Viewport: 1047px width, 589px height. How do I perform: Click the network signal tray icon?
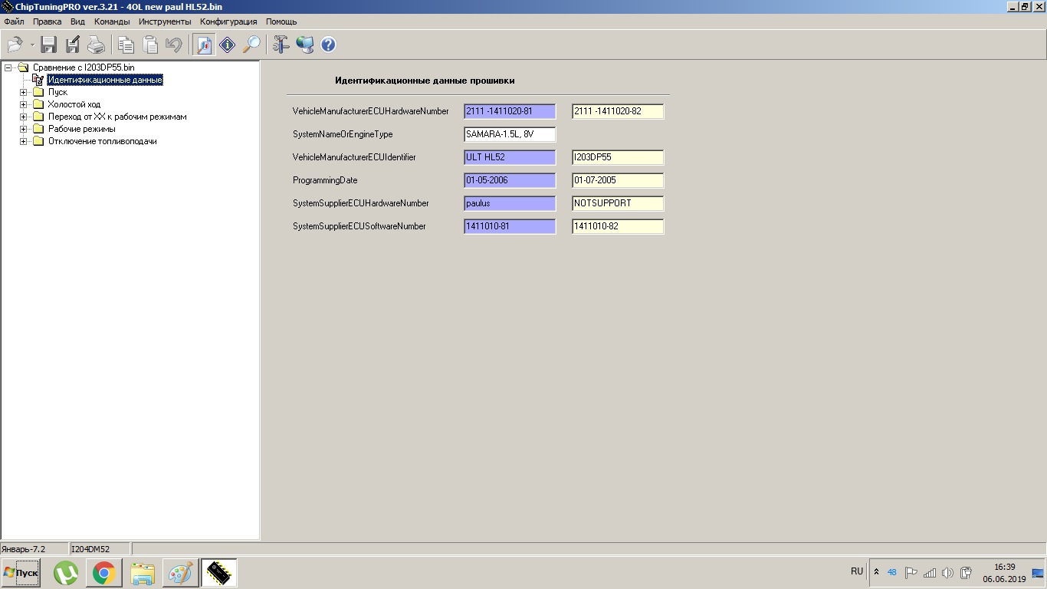click(930, 572)
